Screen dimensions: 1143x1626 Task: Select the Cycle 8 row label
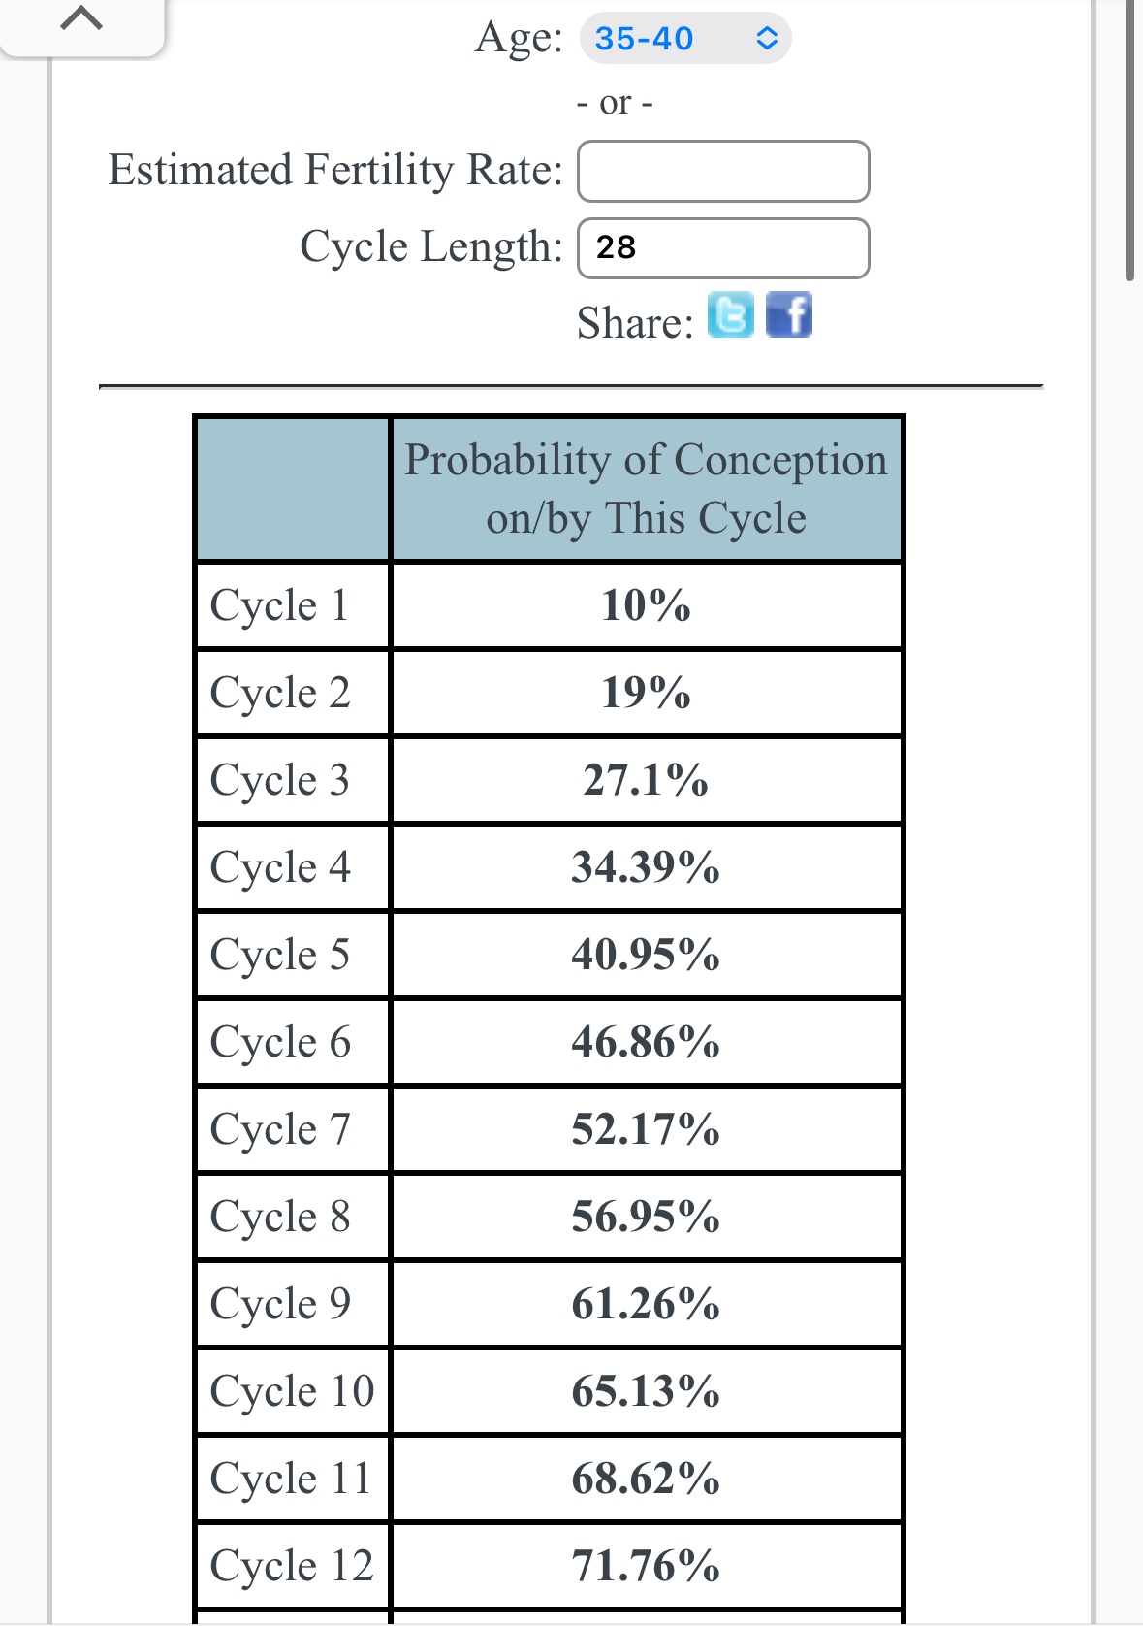(279, 1217)
